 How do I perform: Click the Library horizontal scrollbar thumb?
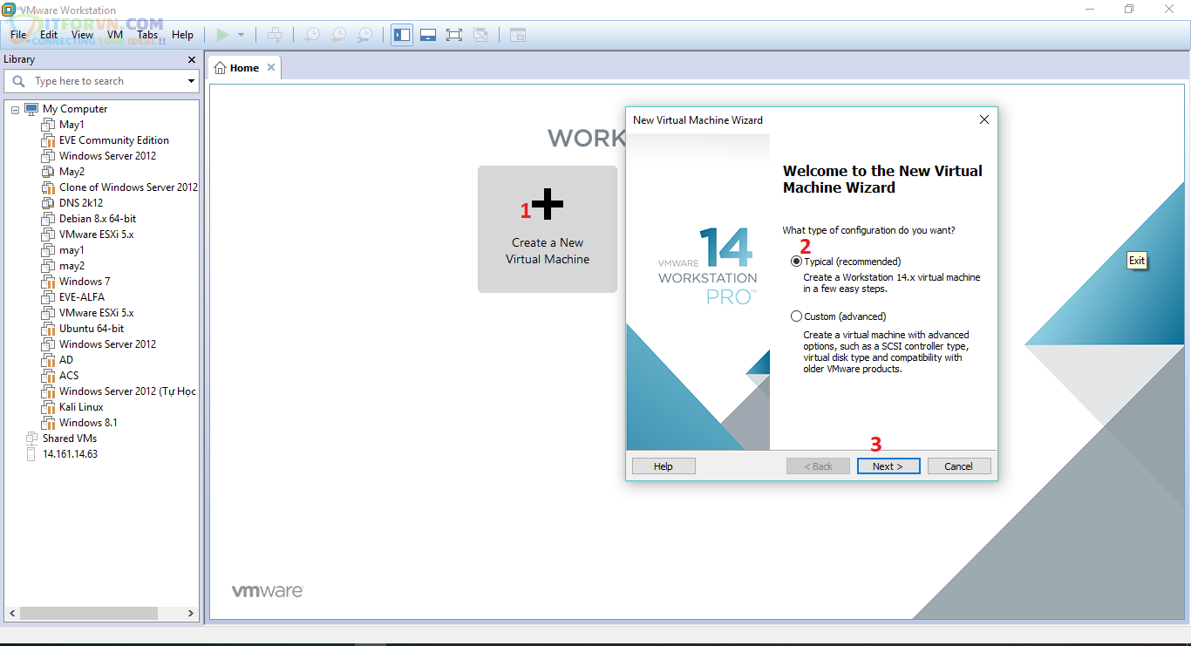pyautogui.click(x=89, y=614)
